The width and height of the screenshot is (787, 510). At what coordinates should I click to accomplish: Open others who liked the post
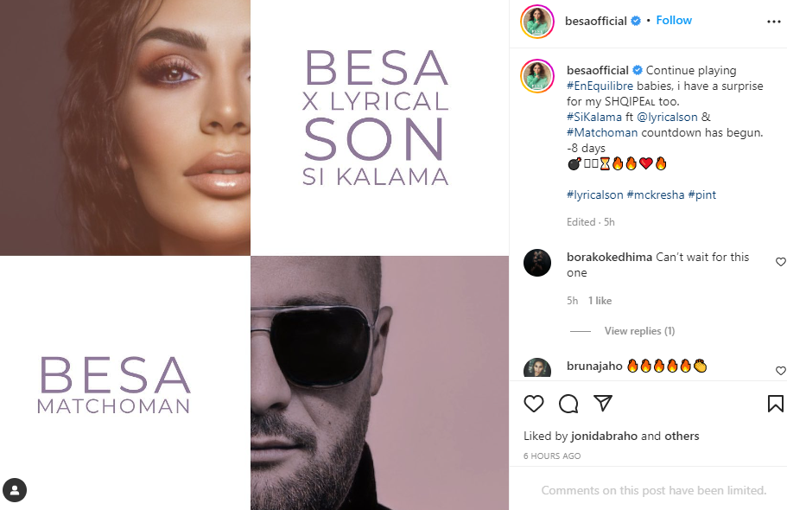(x=682, y=437)
